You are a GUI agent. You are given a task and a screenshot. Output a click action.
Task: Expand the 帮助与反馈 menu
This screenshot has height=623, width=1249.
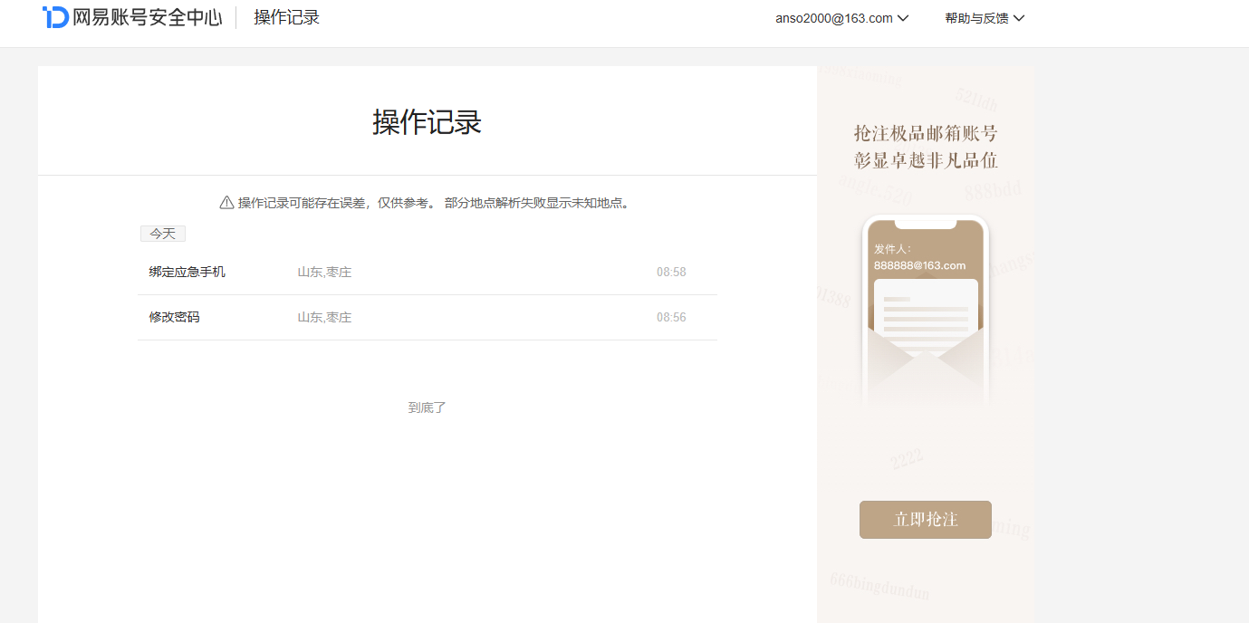[985, 18]
